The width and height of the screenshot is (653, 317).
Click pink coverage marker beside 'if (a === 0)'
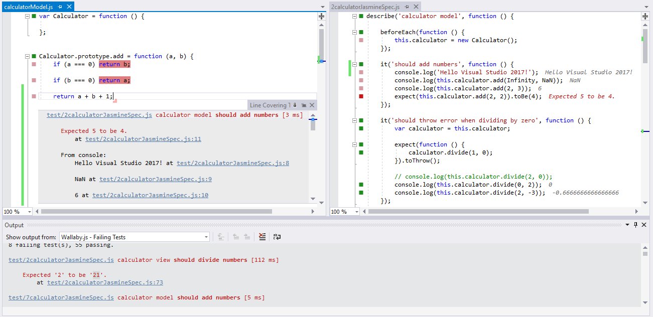coord(34,64)
